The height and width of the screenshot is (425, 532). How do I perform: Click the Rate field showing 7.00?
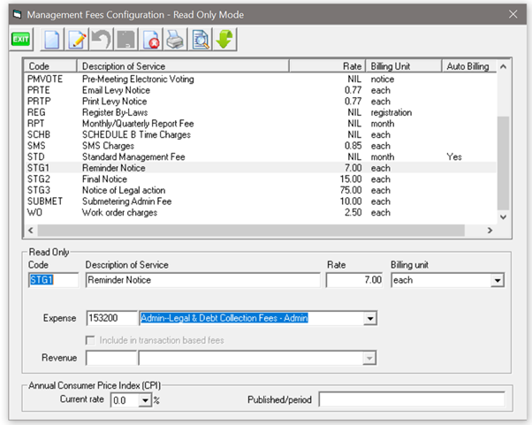[354, 280]
